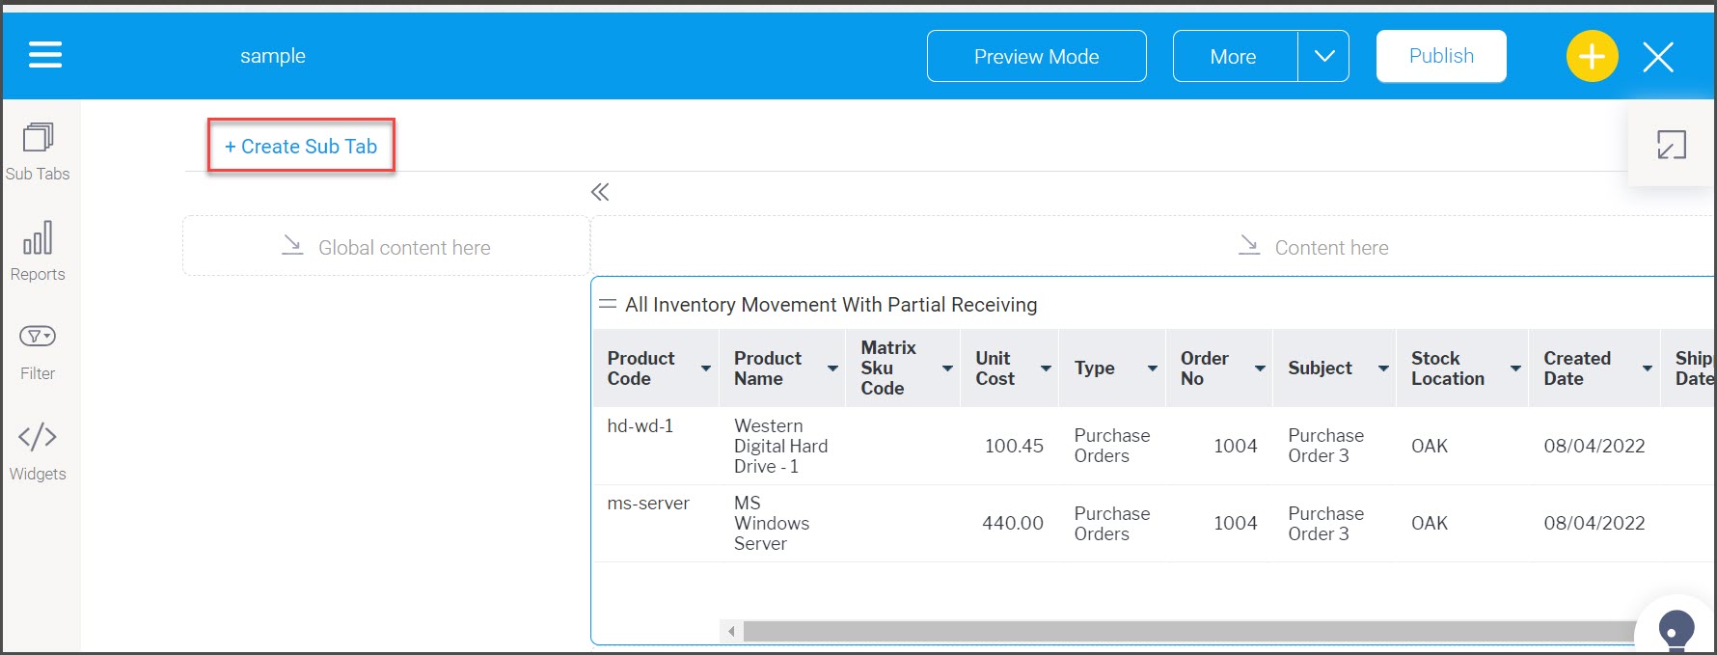Click the lightbulb help icon
This screenshot has width=1717, height=655.
coord(1676,630)
